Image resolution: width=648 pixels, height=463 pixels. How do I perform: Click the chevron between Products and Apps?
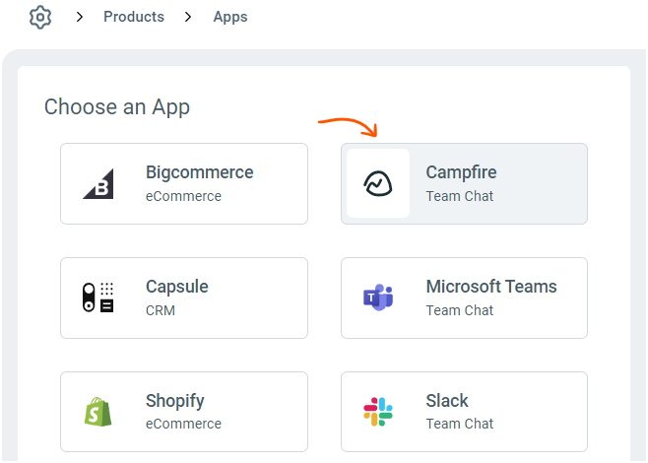(188, 17)
